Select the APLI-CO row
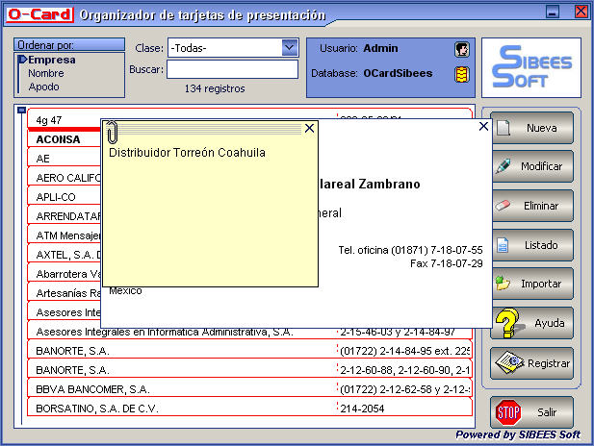The height and width of the screenshot is (446, 594). pyautogui.click(x=65, y=197)
